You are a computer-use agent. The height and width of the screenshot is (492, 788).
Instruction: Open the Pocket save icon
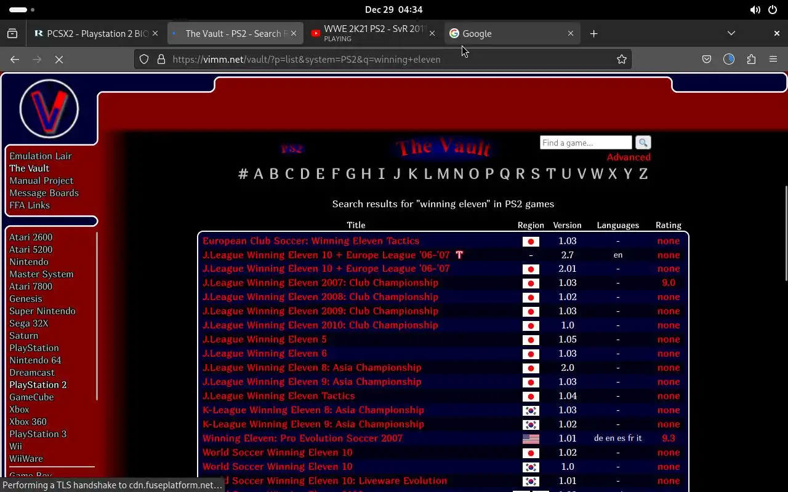pos(707,59)
